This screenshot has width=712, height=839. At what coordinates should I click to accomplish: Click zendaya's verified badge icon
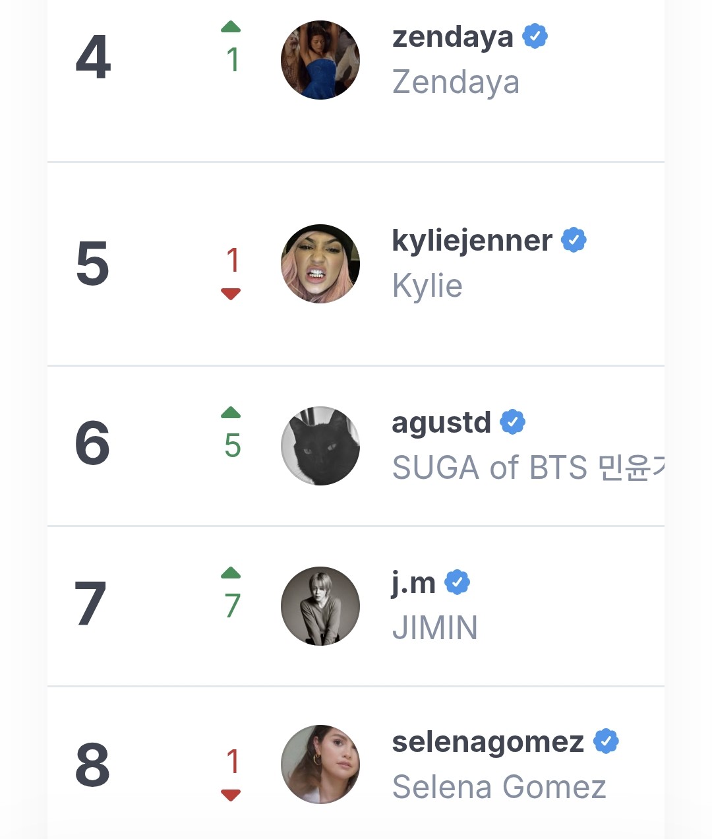point(535,36)
